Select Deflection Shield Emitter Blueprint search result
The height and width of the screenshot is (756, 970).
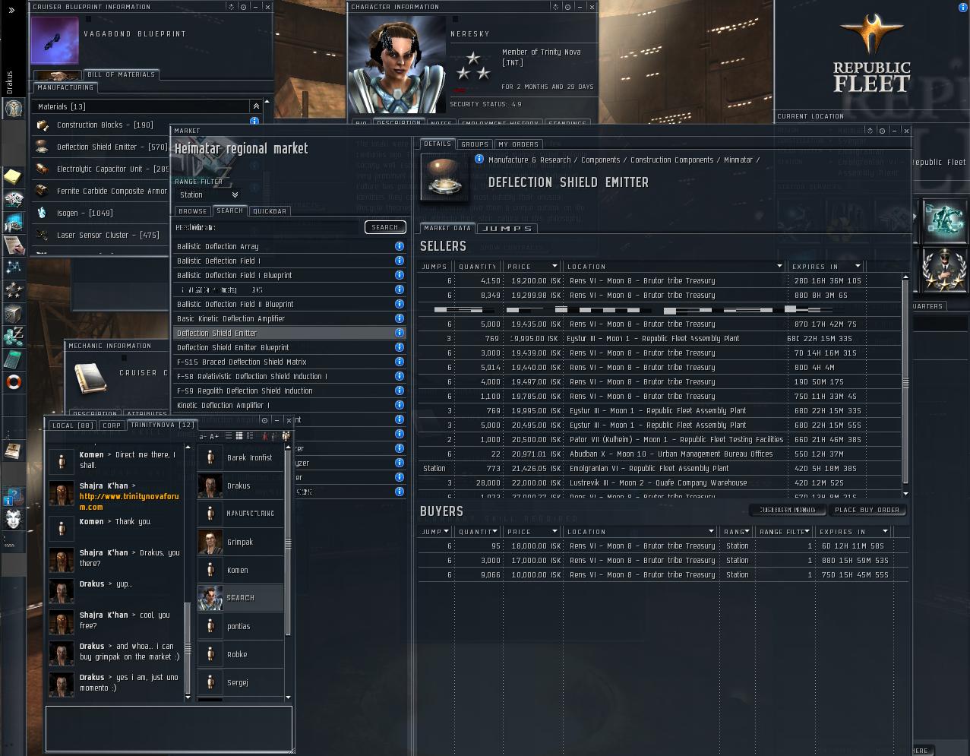[x=289, y=347]
